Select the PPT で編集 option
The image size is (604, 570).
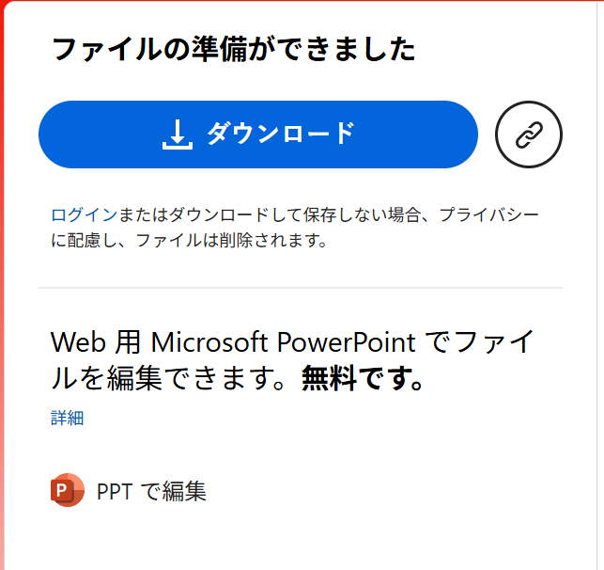tap(150, 491)
